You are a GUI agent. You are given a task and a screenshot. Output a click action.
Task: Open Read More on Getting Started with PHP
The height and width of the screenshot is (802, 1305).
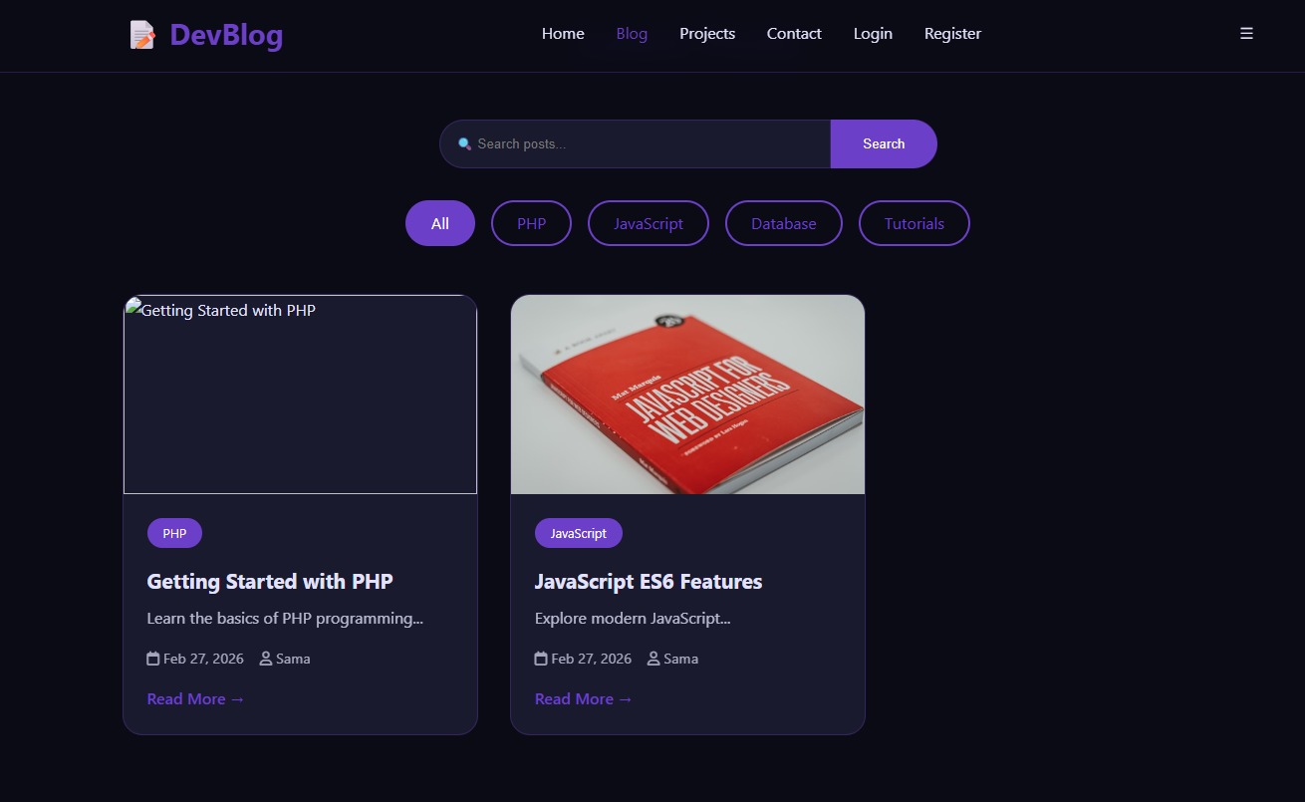click(195, 698)
